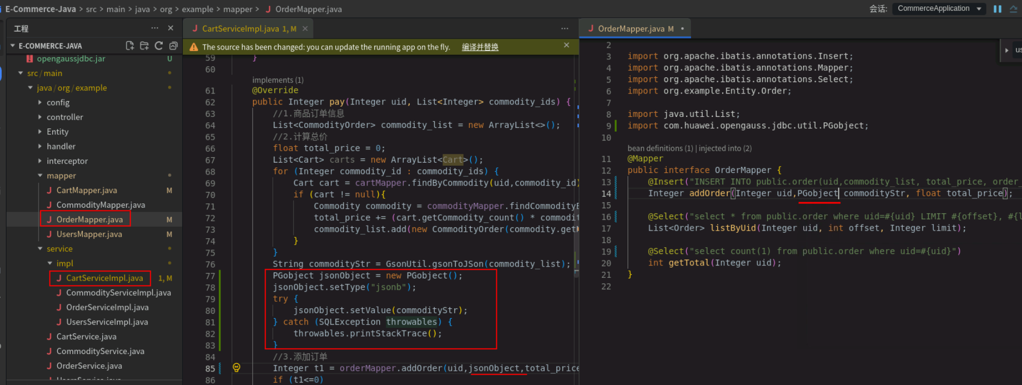Click 'bean definitions (1)' code lens
The width and height of the screenshot is (1022, 385).
coord(660,148)
